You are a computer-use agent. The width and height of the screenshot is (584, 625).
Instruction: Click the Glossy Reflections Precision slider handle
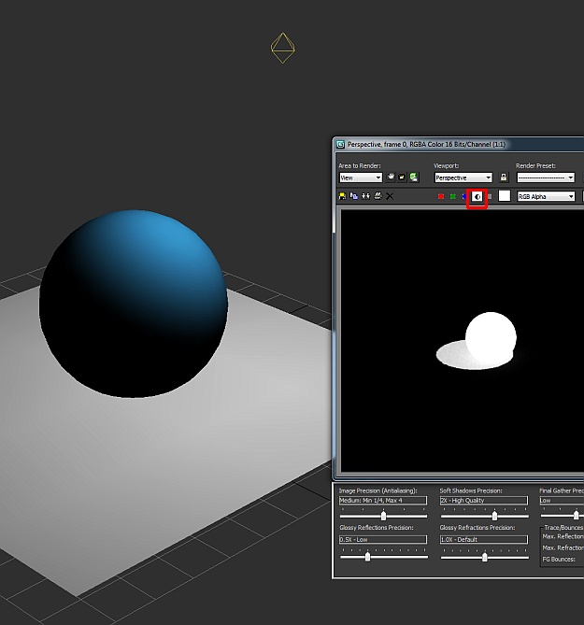pos(367,557)
